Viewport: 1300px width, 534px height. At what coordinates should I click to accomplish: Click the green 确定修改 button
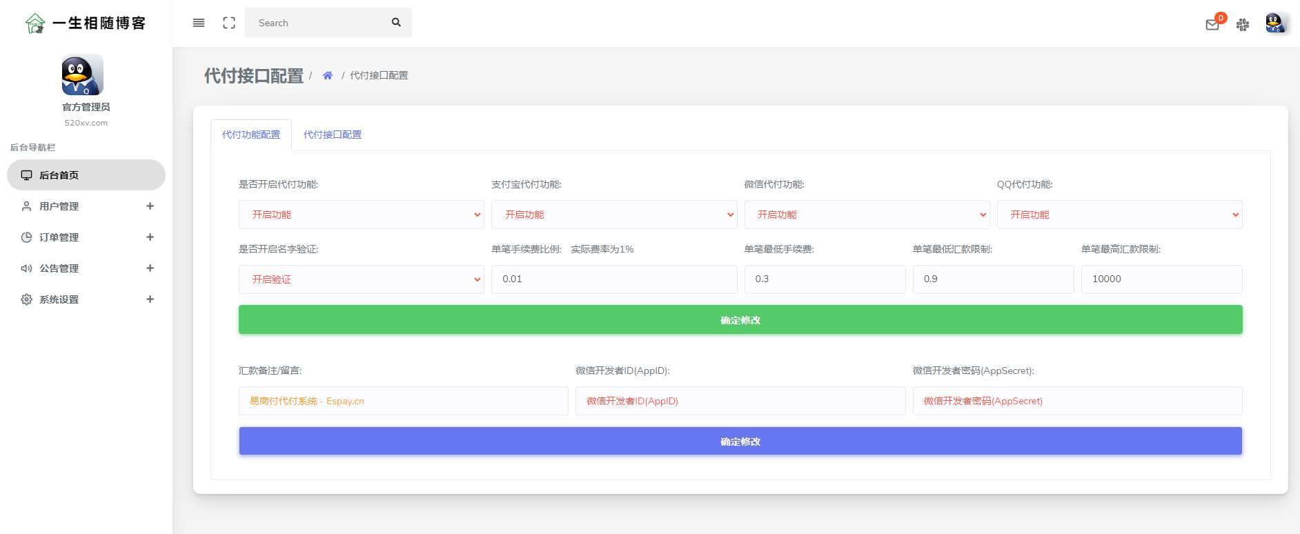(740, 319)
